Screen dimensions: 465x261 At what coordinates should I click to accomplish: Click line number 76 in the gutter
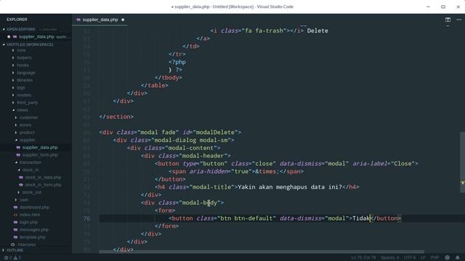click(86, 218)
